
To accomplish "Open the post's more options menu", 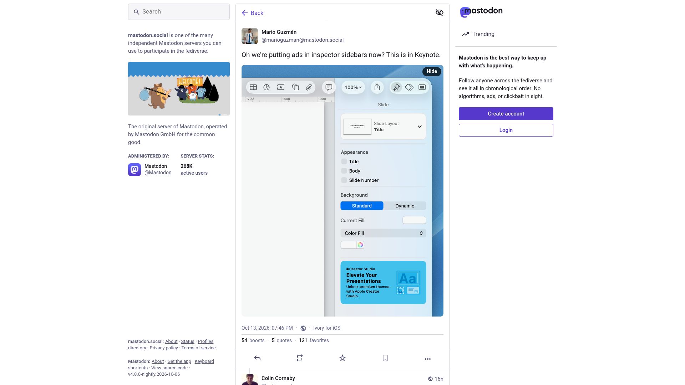I will click(428, 359).
